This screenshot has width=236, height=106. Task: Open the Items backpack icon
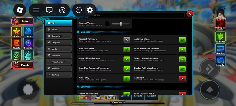(x=28, y=31)
